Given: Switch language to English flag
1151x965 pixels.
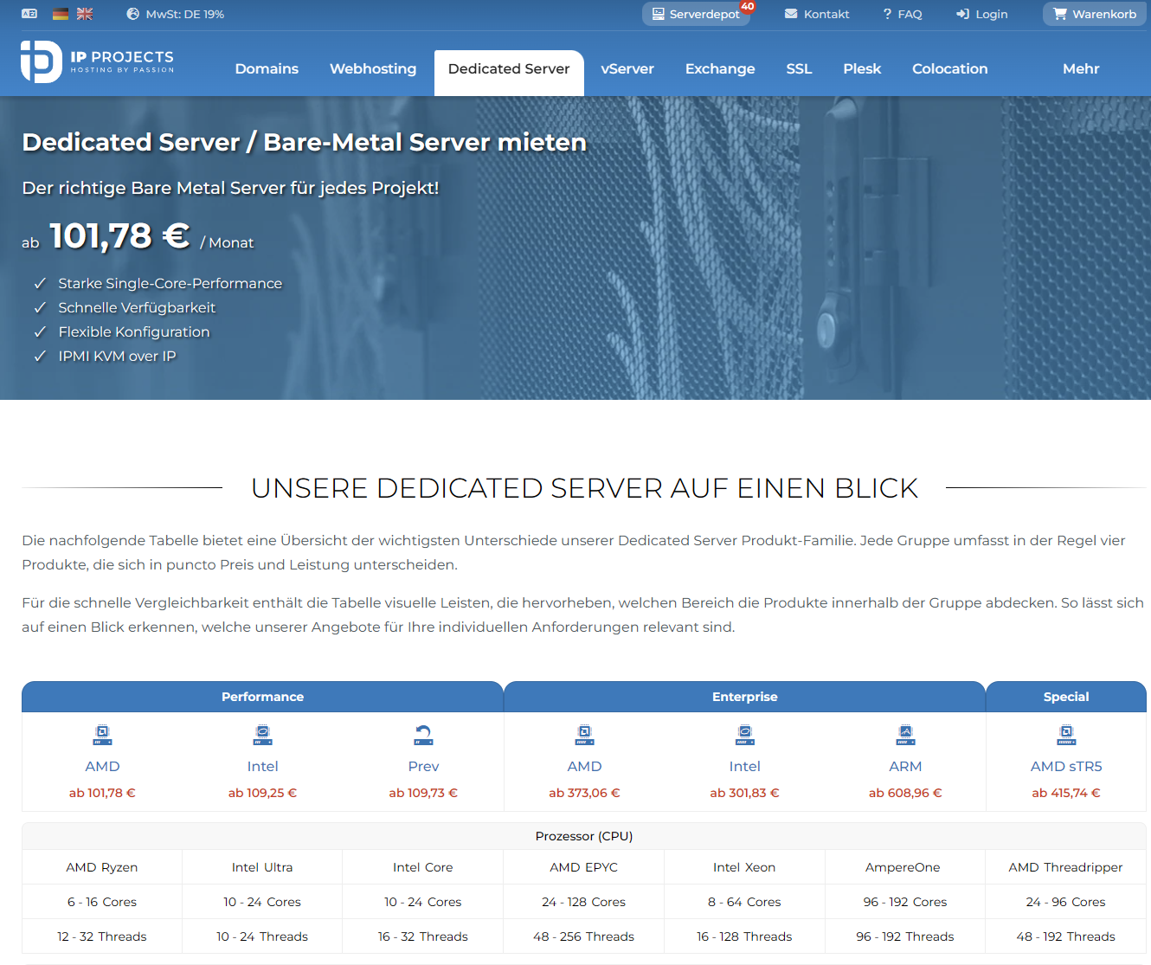Looking at the screenshot, I should [x=85, y=14].
